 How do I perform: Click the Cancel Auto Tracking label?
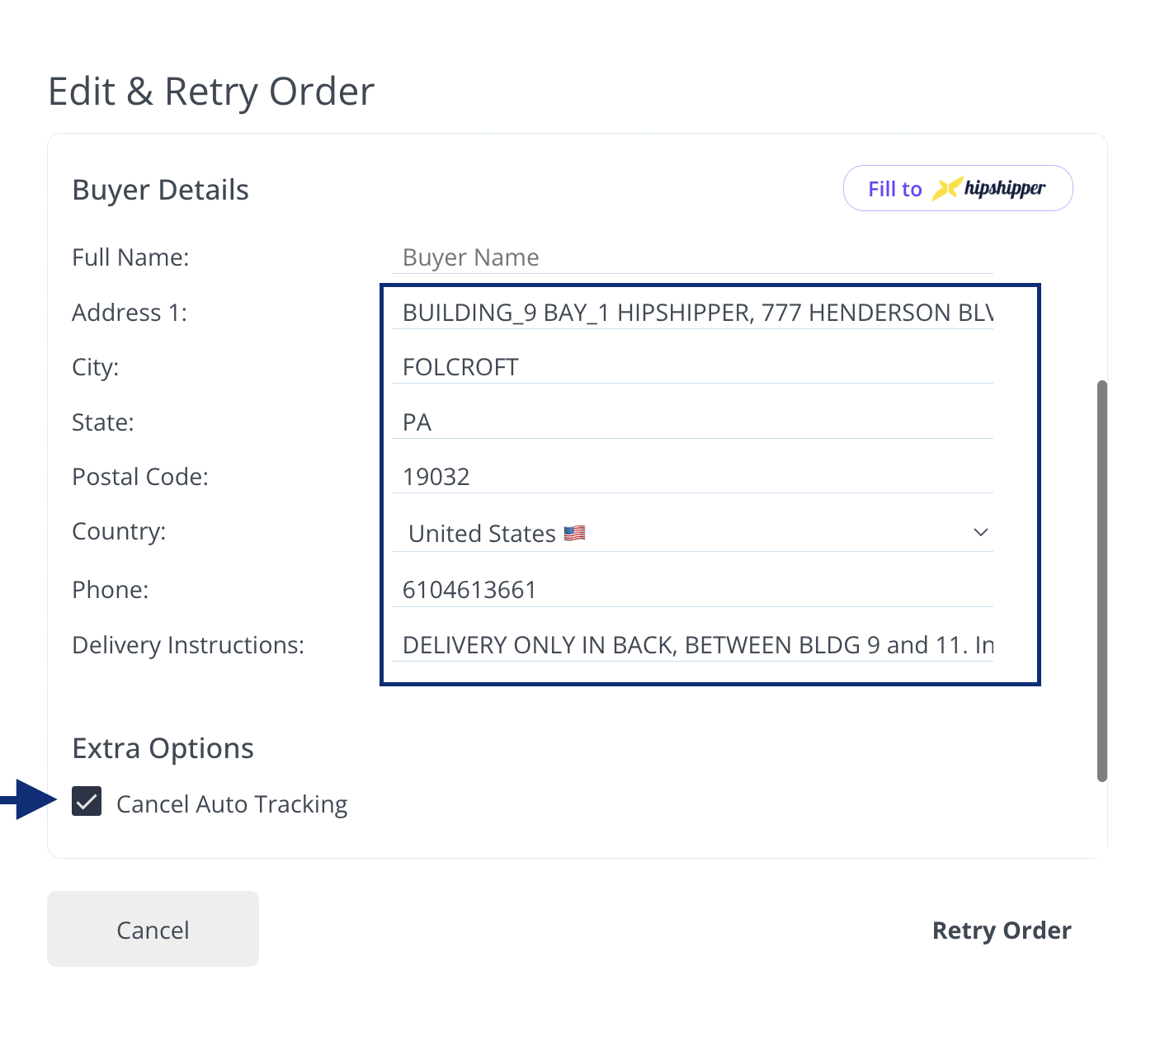point(232,804)
